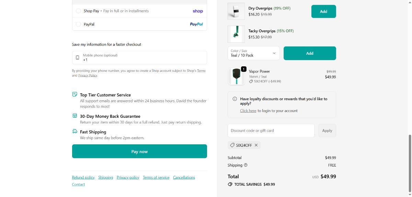Add Tacky Overgrips Teal 10 Pack
The height and width of the screenshot is (197, 412).
coord(309,53)
